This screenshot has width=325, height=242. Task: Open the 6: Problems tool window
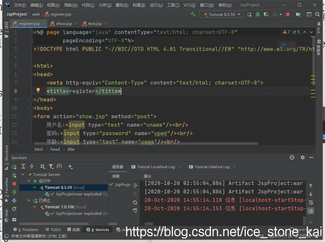(26, 230)
